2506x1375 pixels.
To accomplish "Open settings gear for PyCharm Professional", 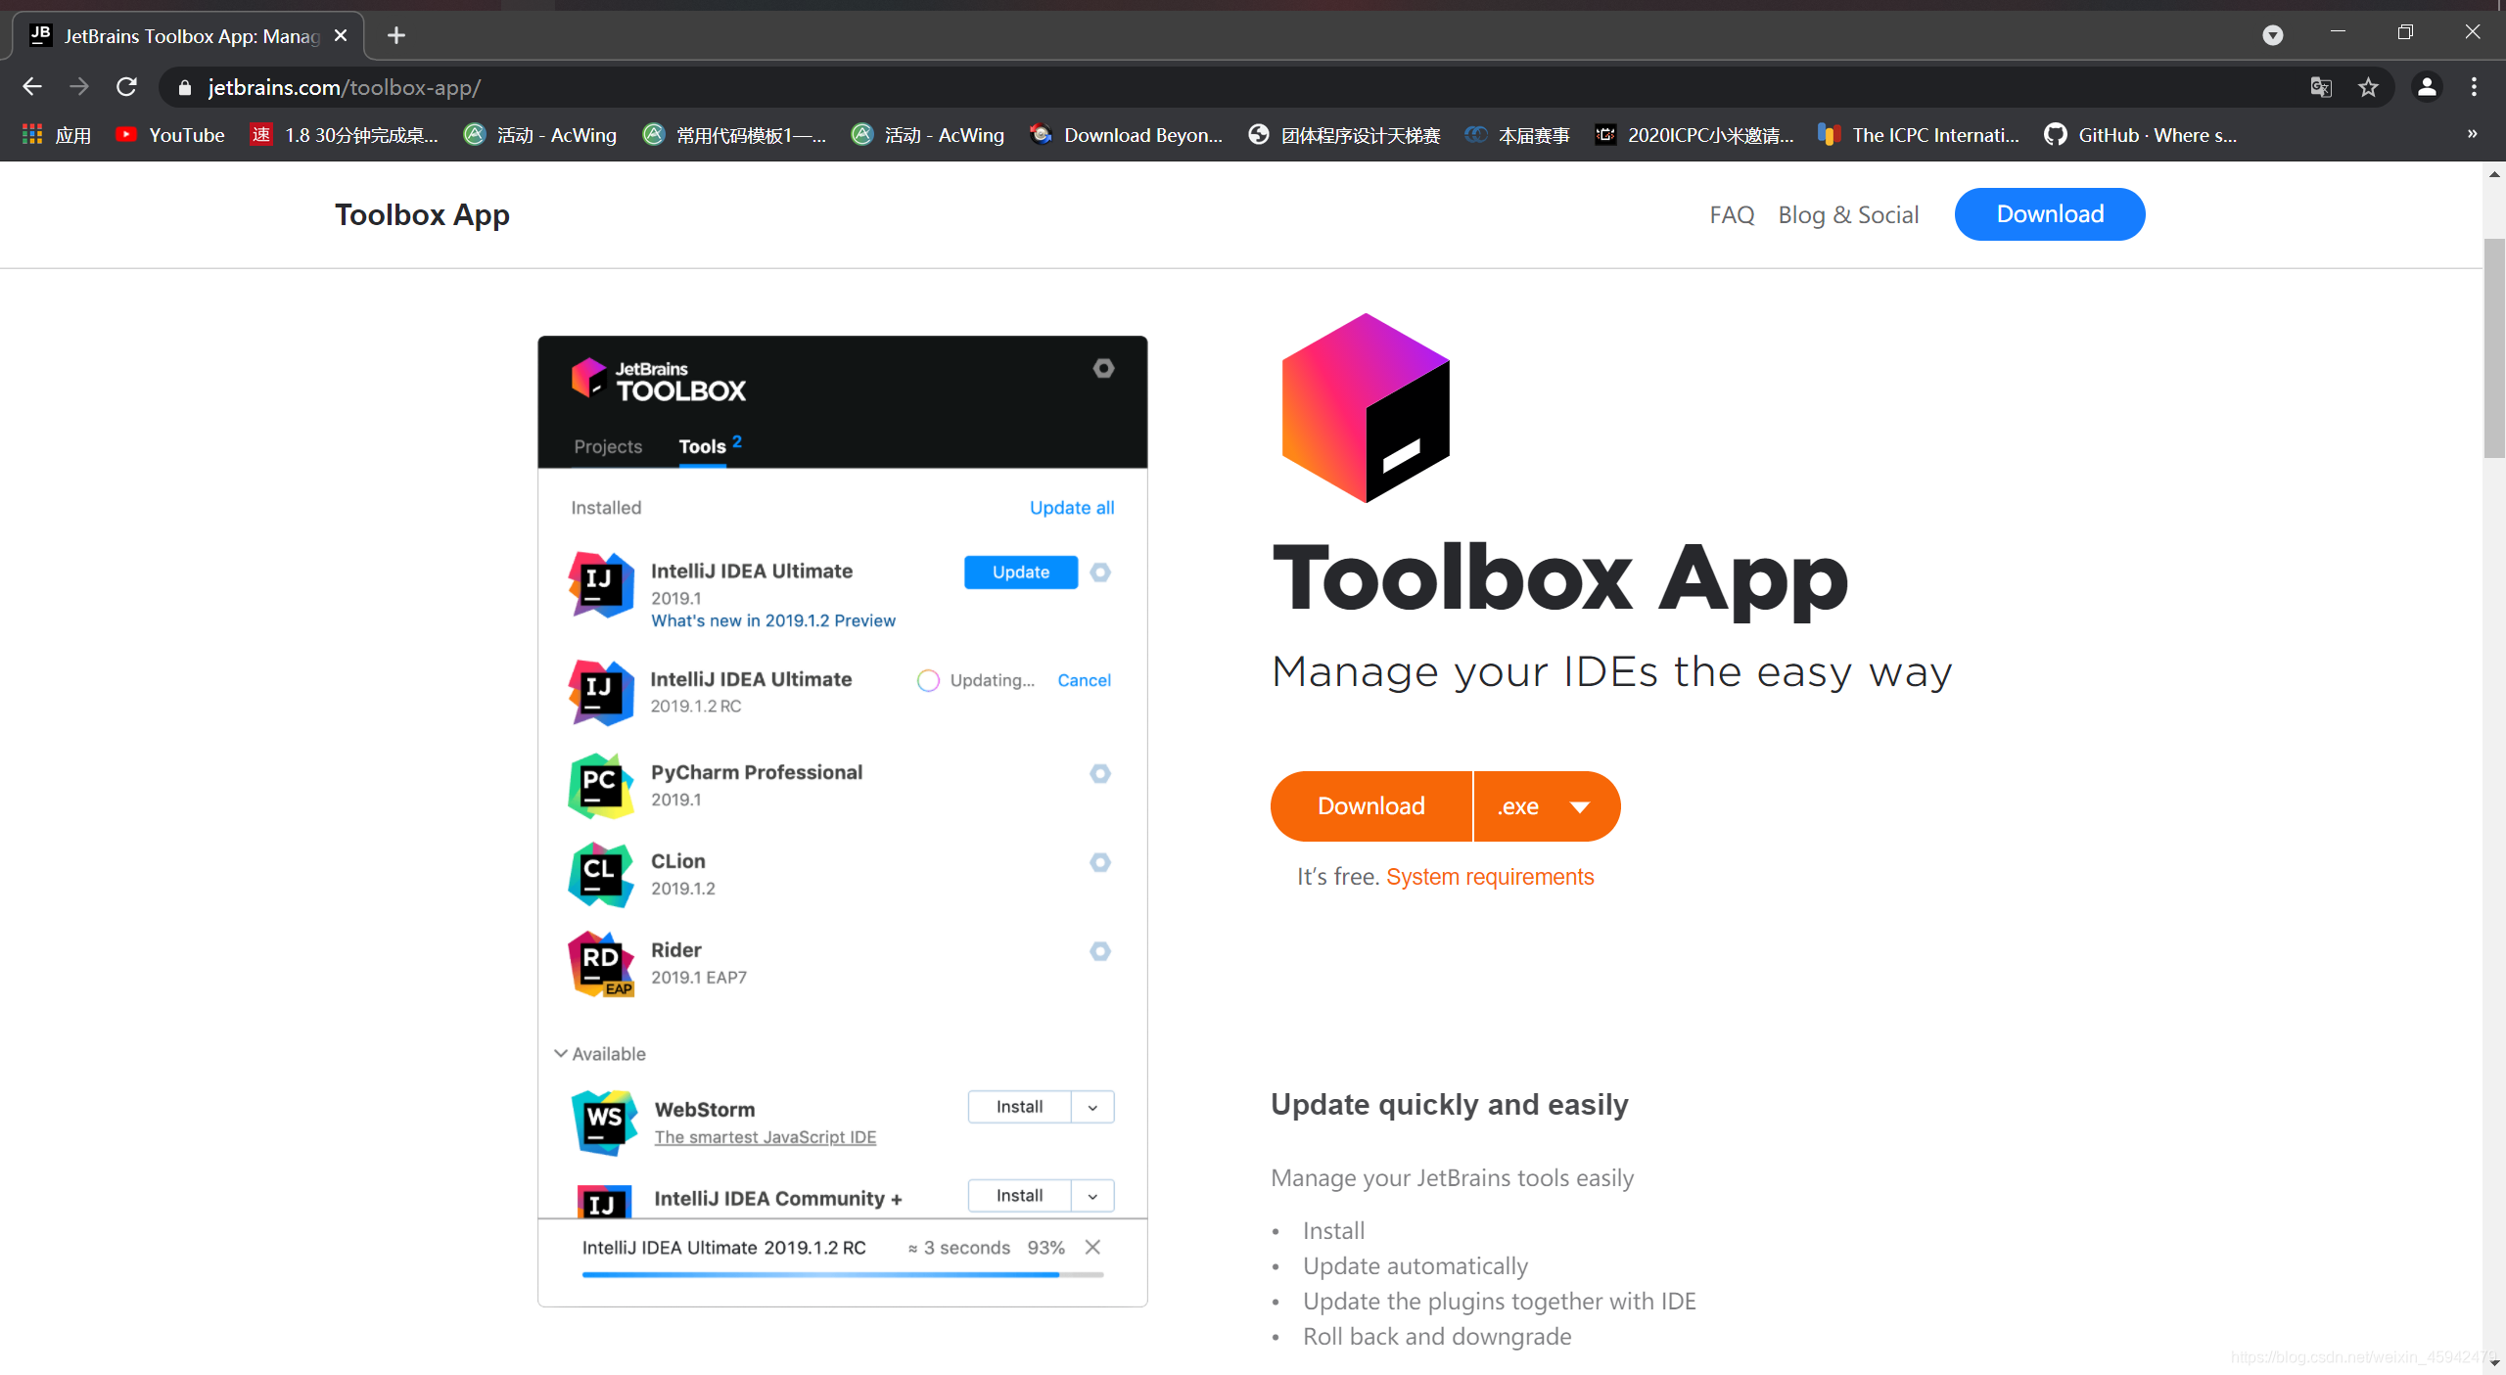I will point(1100,773).
